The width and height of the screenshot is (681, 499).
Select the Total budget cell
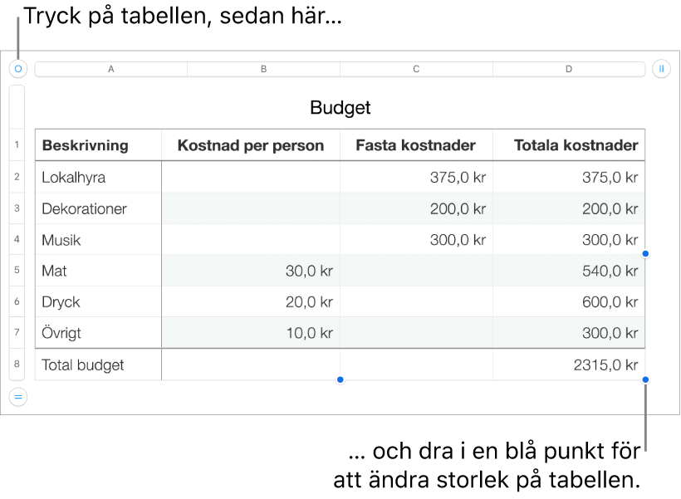coord(99,364)
